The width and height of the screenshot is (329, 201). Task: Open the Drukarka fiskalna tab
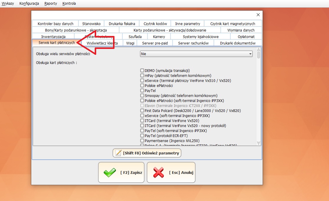click(122, 24)
